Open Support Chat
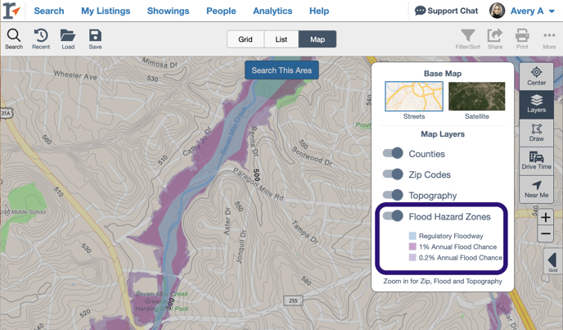The height and width of the screenshot is (330, 563). click(446, 11)
